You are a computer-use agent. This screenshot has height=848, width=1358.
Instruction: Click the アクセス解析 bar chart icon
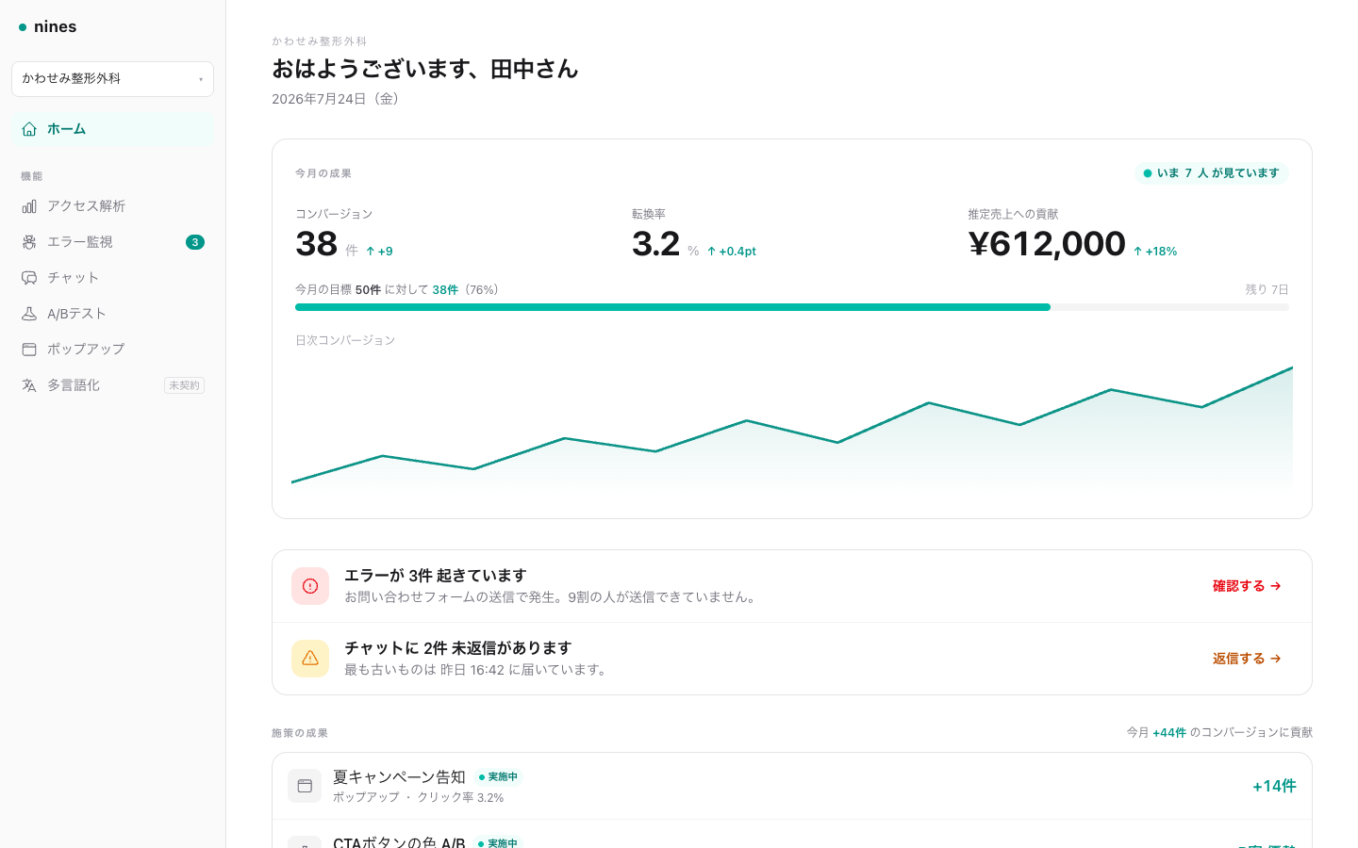coord(29,206)
